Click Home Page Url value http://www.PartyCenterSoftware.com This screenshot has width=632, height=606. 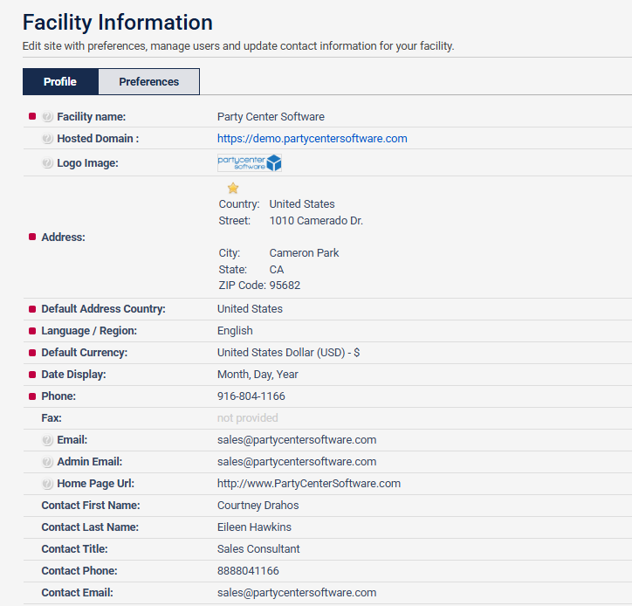[x=309, y=484]
